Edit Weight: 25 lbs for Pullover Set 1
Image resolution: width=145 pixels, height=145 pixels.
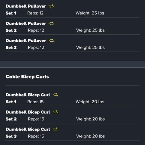tap(90, 13)
